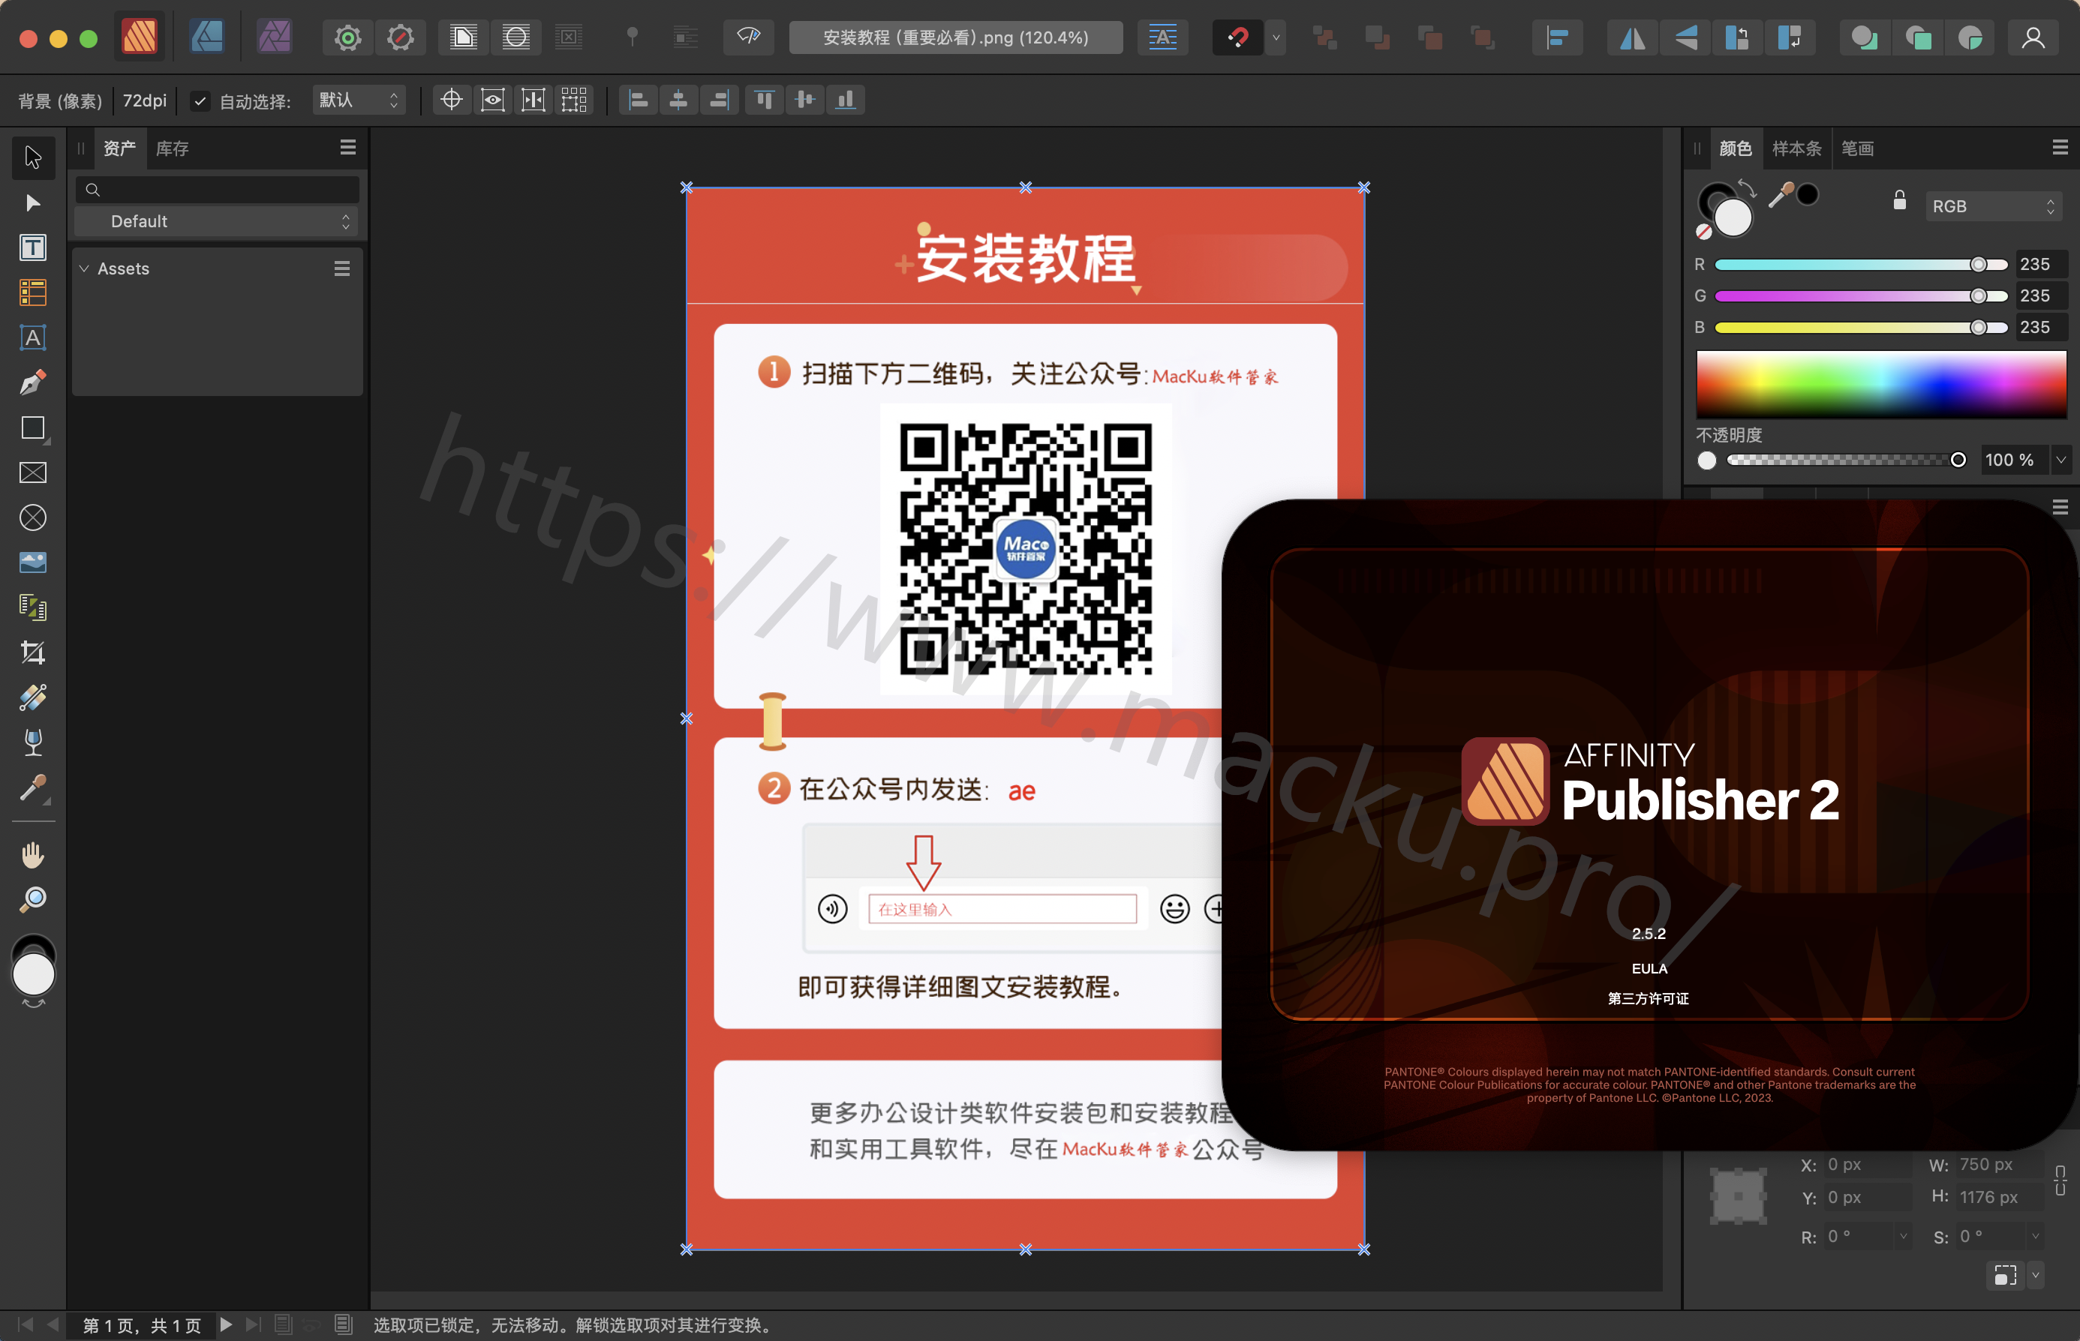This screenshot has height=1341, width=2080.
Task: Open 第三方许可证 link on splash
Action: [x=1648, y=999]
